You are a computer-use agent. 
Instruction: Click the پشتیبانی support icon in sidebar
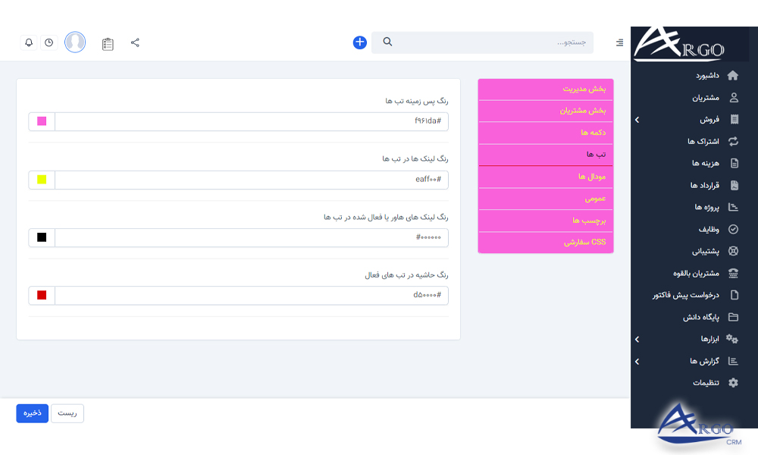click(732, 251)
